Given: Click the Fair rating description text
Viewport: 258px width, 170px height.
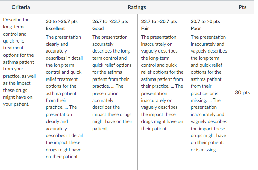Looking at the screenshot, I should (162, 83).
